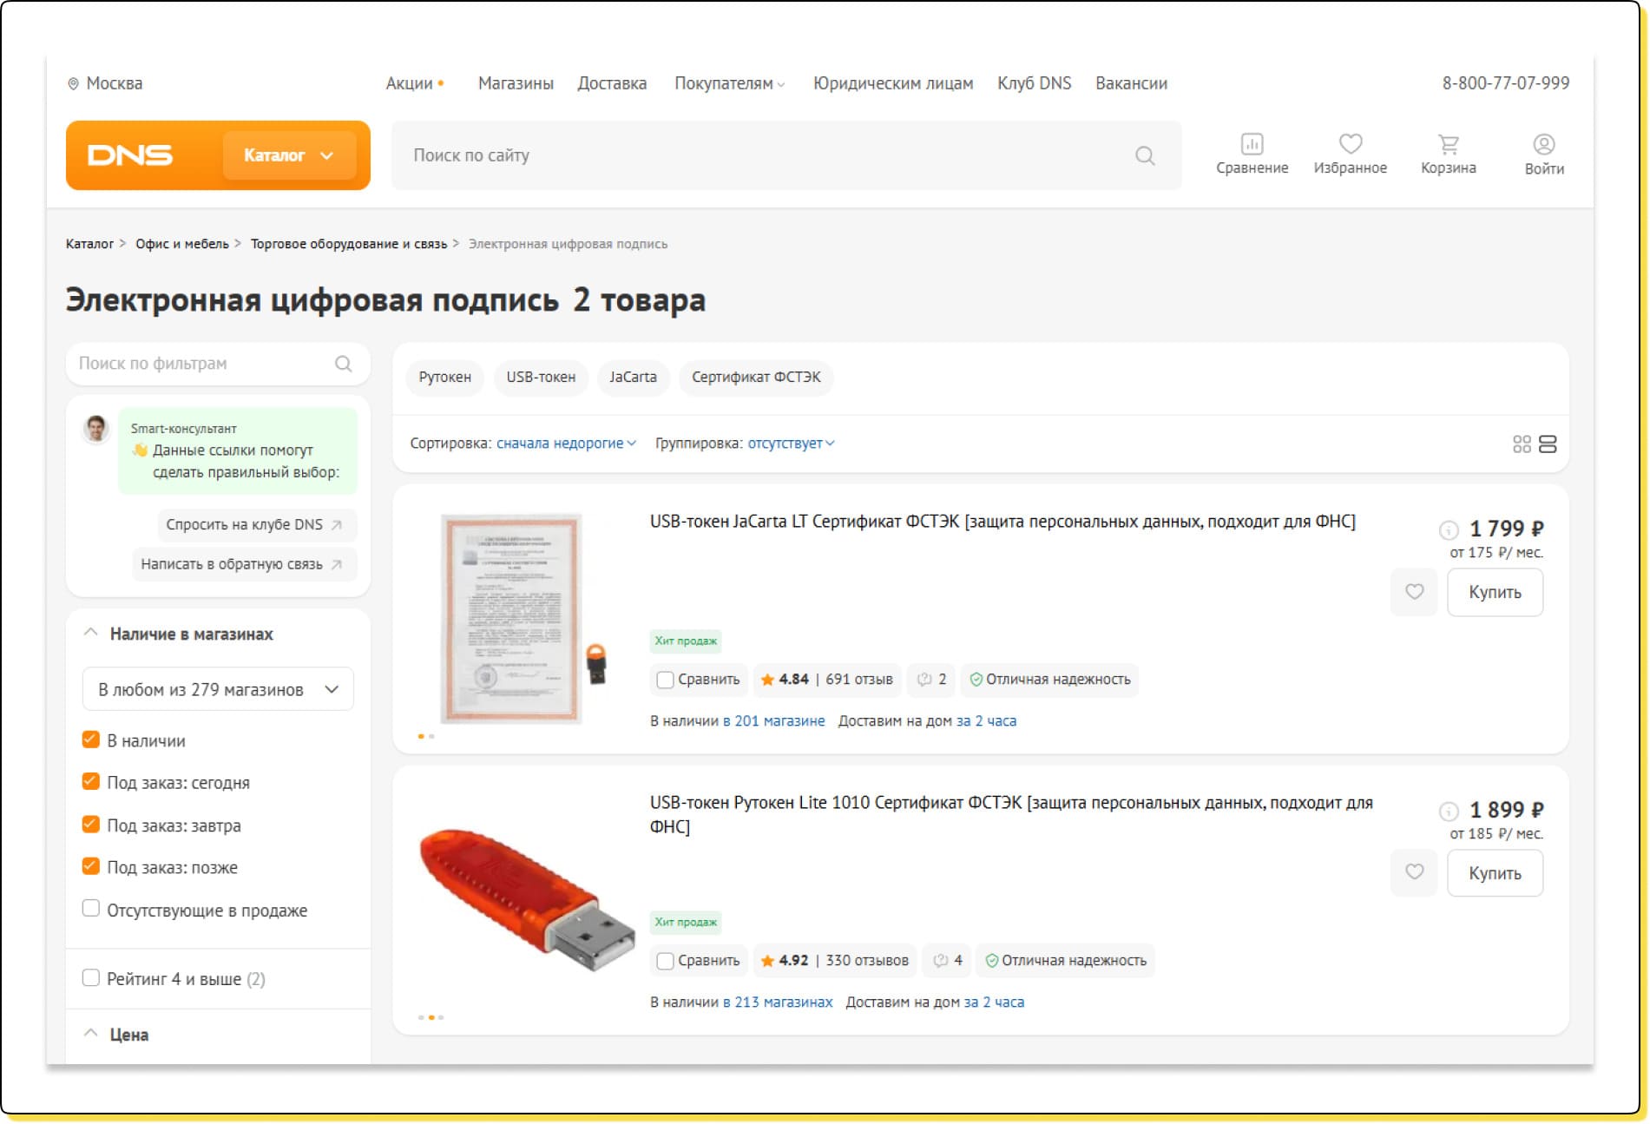Switch to grid view layout icon
Screen dimensions: 1650x1124
1522,444
